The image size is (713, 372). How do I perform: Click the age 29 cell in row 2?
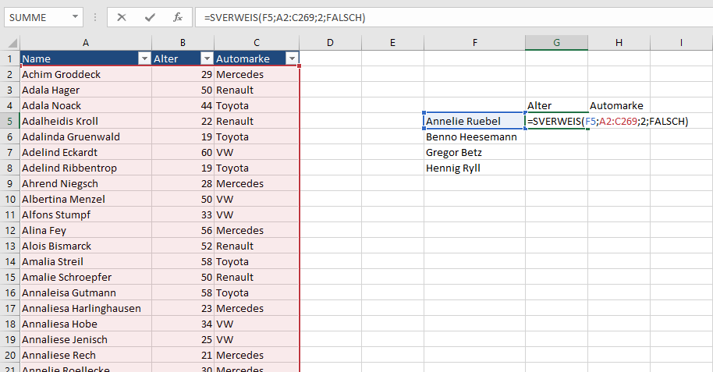(x=183, y=75)
